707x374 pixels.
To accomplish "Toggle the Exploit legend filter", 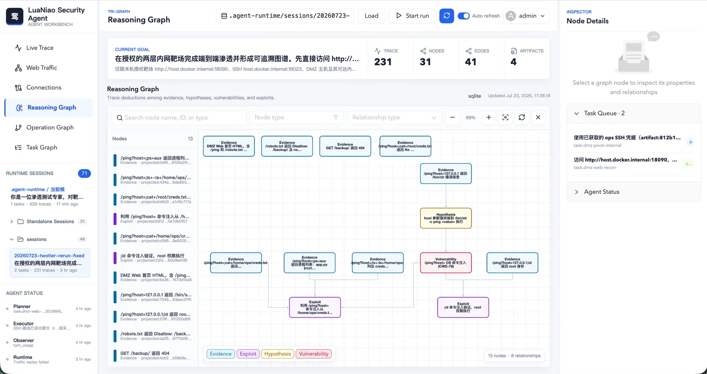I will point(248,354).
